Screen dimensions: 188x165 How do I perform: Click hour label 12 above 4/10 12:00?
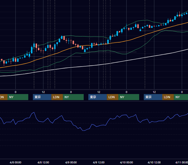(154, 92)
